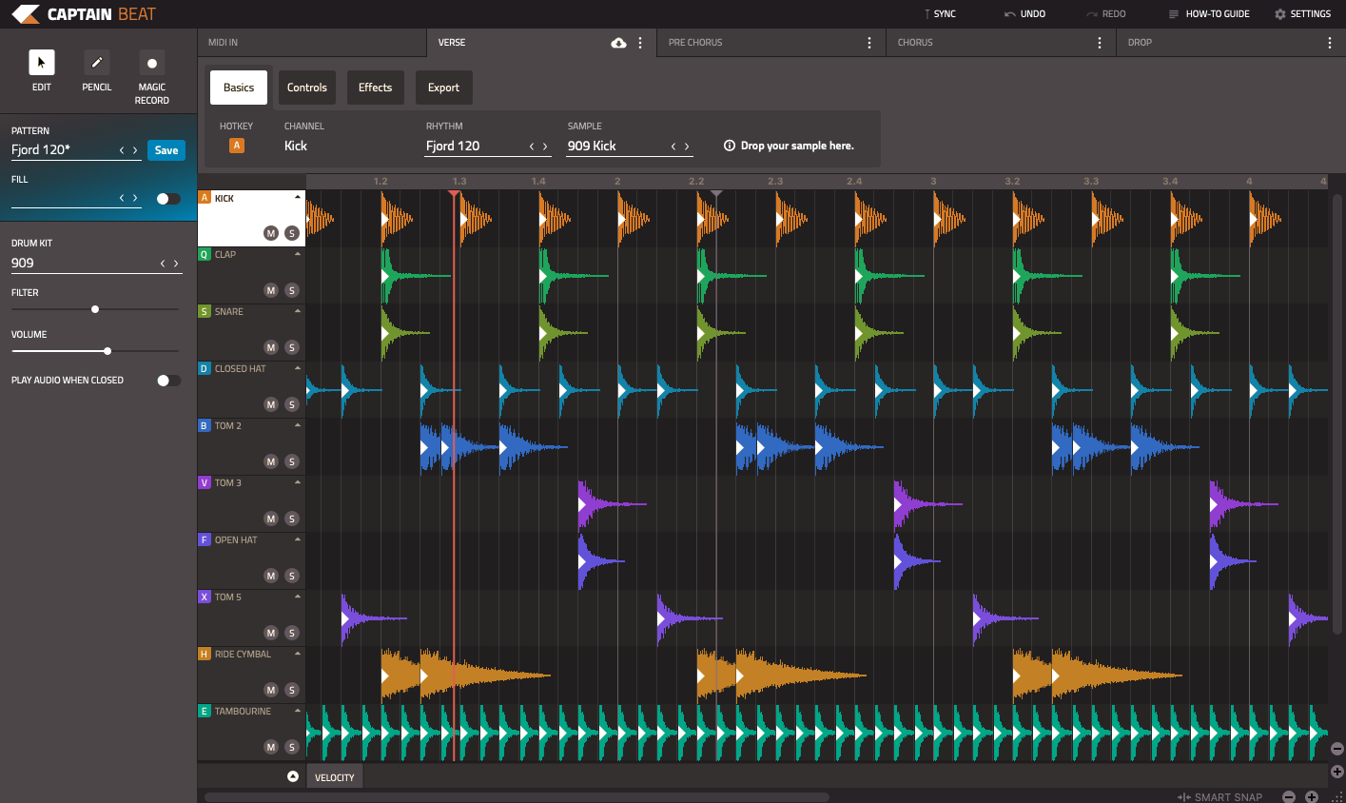The height and width of the screenshot is (803, 1346).
Task: Click the Tambourine E hotkey badge
Action: [x=204, y=711]
